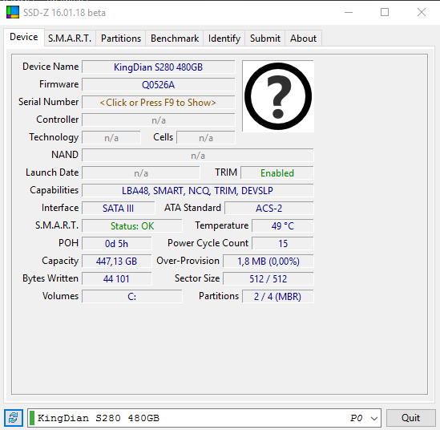
Task: Click the Power Cycle Count value 15
Action: (x=283, y=244)
